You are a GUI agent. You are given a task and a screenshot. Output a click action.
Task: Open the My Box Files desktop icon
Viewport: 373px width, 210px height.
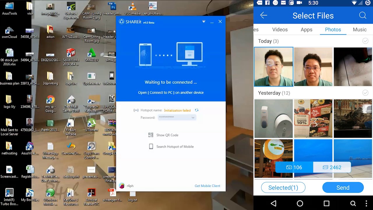coord(30,195)
